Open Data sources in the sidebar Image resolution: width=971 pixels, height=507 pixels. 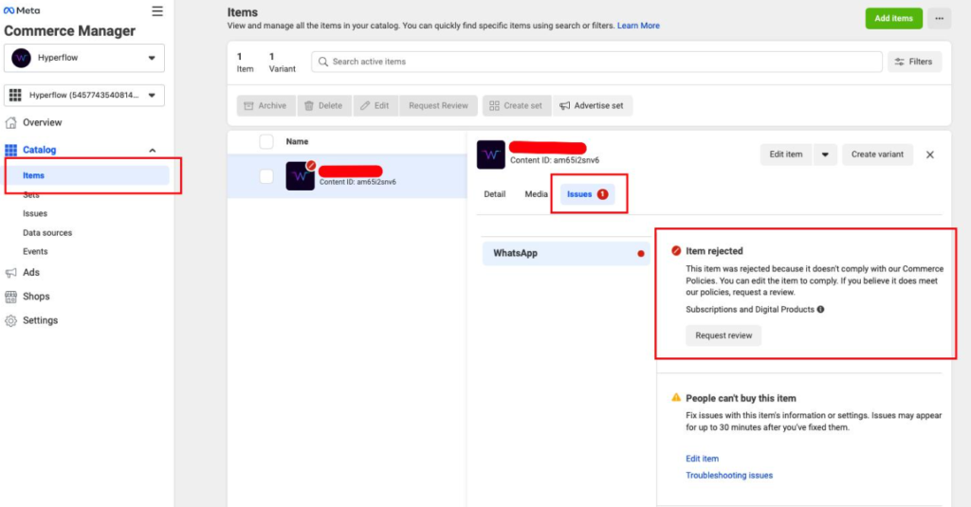coord(47,233)
